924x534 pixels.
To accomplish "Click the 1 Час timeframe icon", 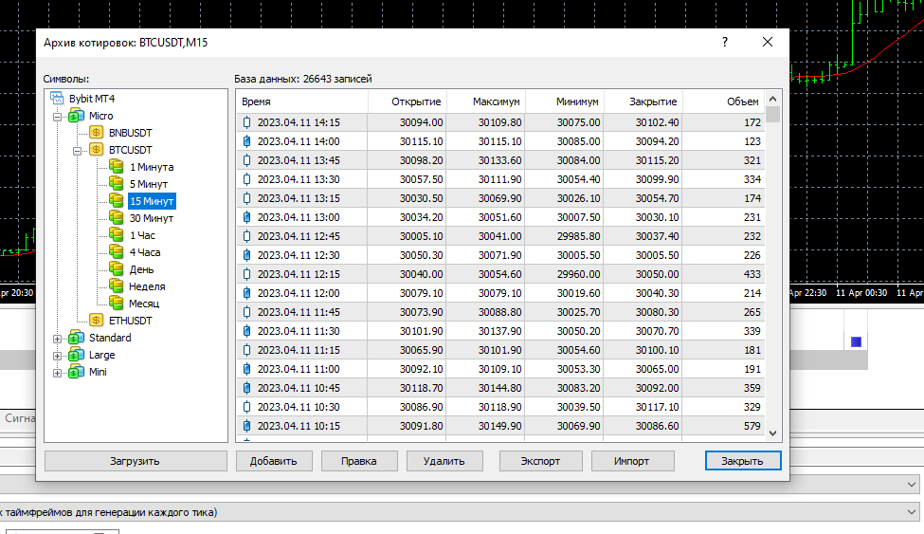I will click(x=116, y=235).
